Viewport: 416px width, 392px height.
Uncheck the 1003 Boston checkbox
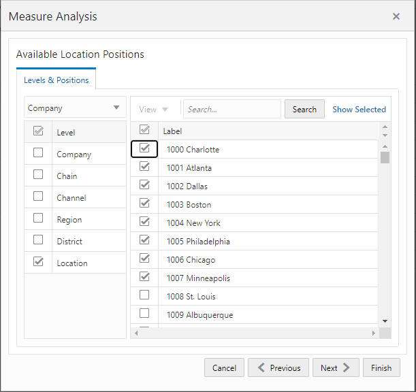[144, 203]
